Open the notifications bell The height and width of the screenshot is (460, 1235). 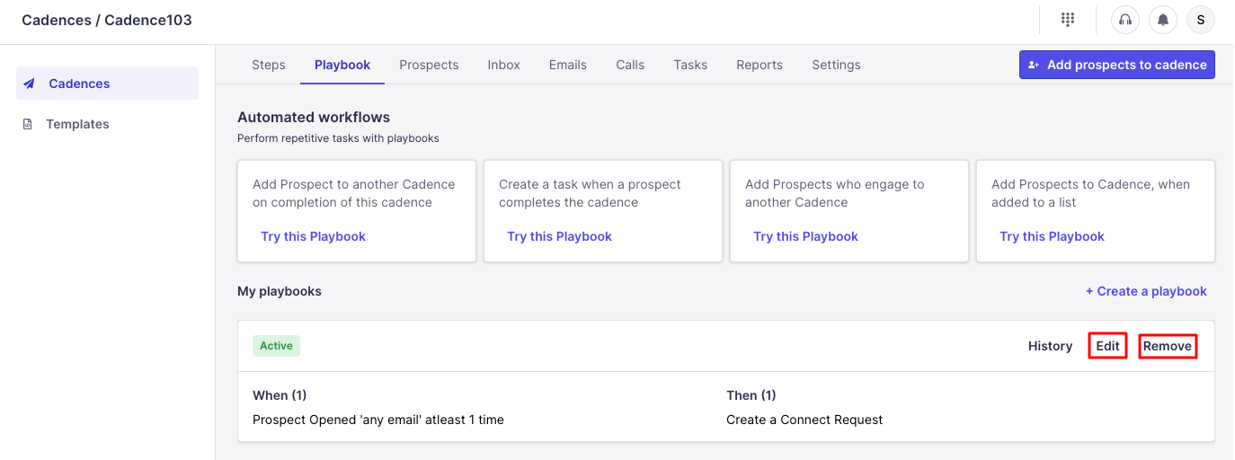[1162, 20]
